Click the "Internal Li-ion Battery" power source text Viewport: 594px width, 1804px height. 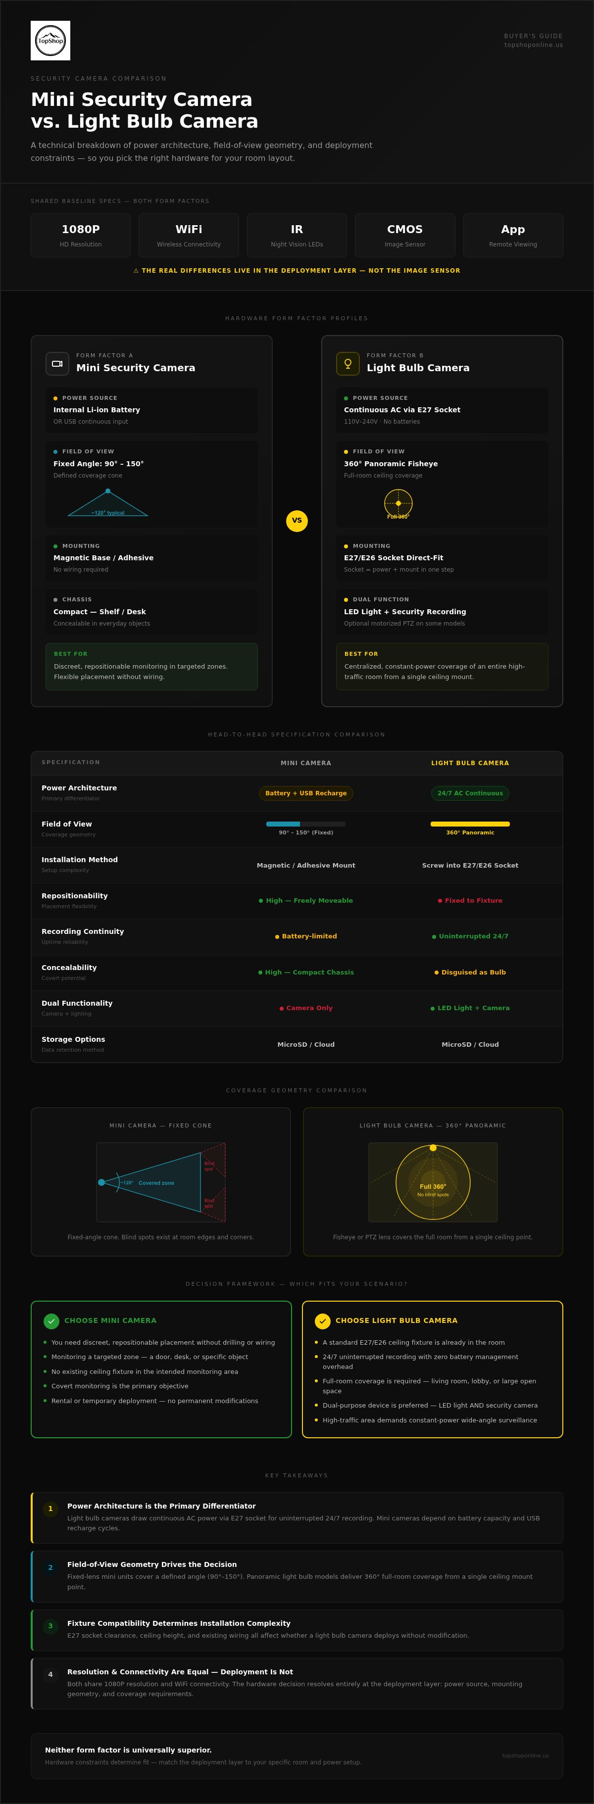(x=97, y=410)
